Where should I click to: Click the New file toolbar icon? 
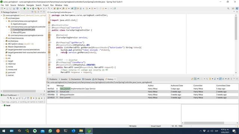[2, 9]
